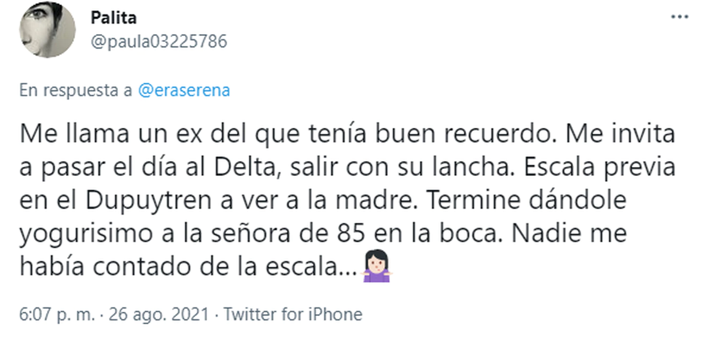This screenshot has width=703, height=337.
Task: Click the shrugging woman emoji
Action: click(376, 267)
